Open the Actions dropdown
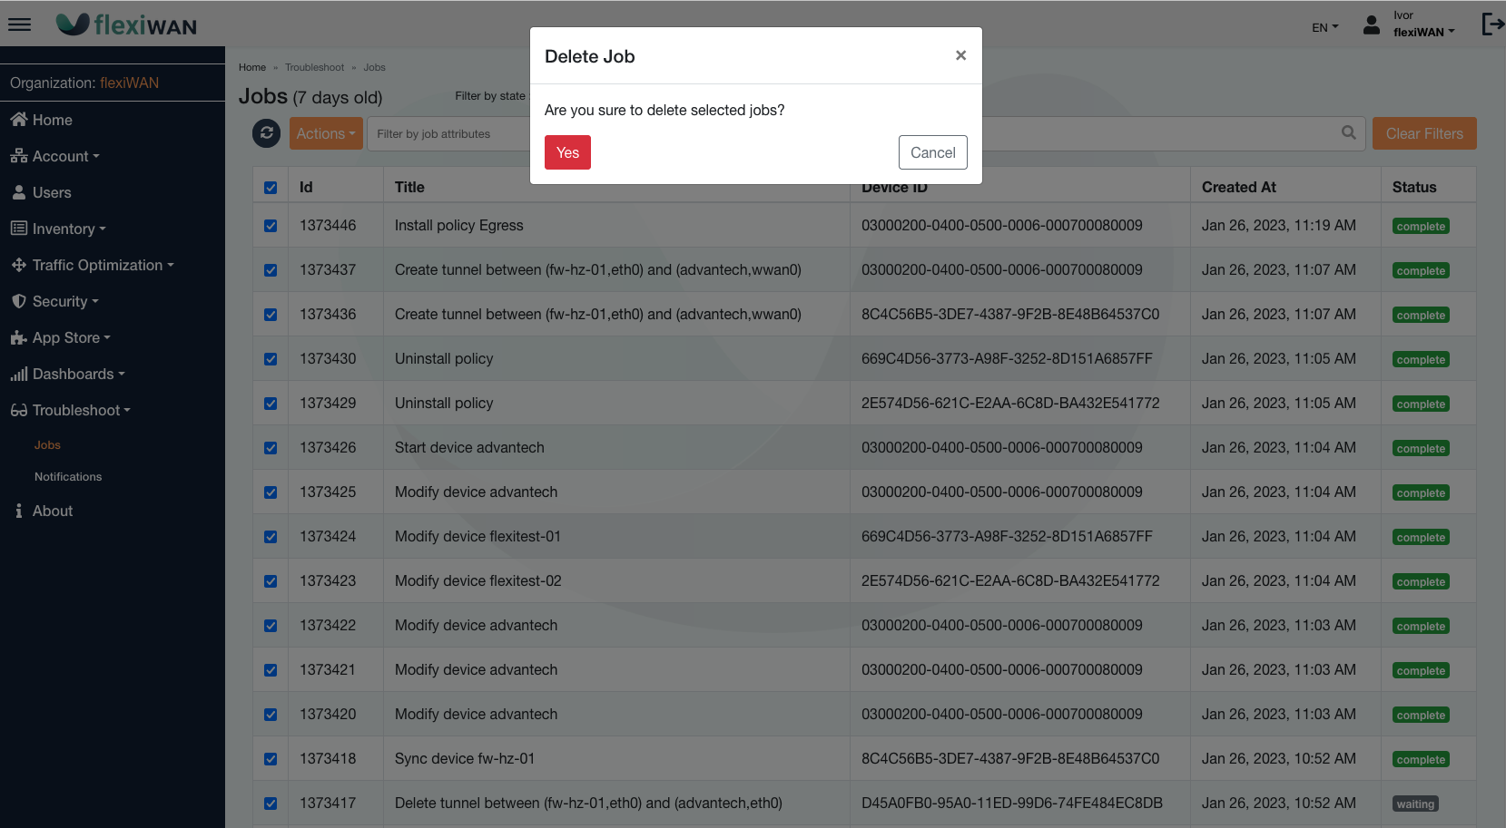 [x=325, y=133]
